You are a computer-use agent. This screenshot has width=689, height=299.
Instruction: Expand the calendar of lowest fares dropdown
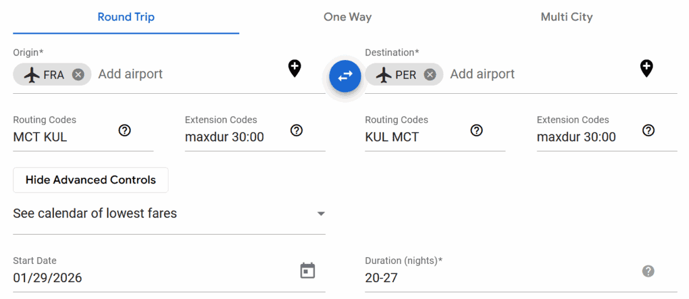pos(321,214)
